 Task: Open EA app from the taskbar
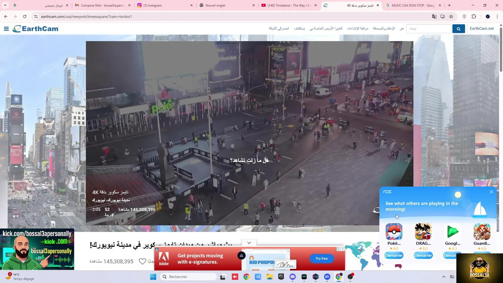(327, 277)
